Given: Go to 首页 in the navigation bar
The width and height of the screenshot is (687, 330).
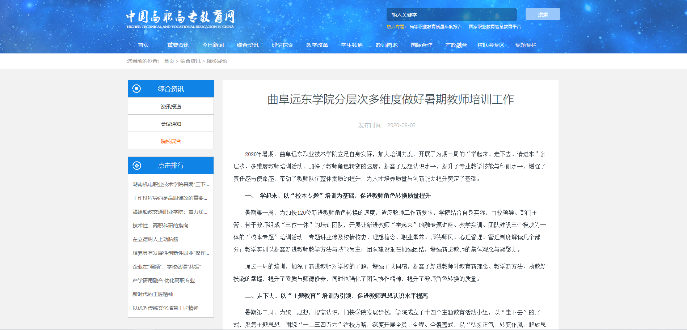Looking at the screenshot, I should (143, 45).
